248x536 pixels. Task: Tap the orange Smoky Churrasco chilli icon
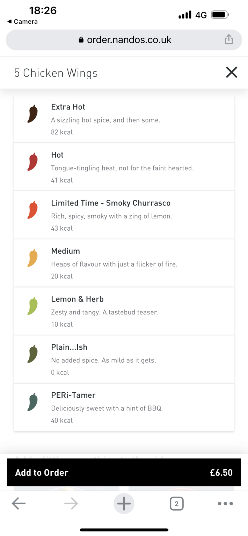(32, 210)
